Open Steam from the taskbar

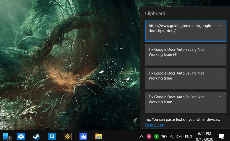(37, 136)
